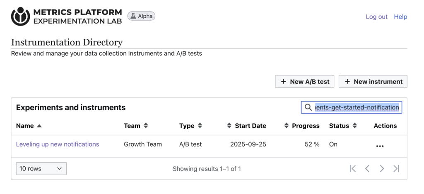
Task: Click the Growth Team cell
Action: (x=143, y=144)
